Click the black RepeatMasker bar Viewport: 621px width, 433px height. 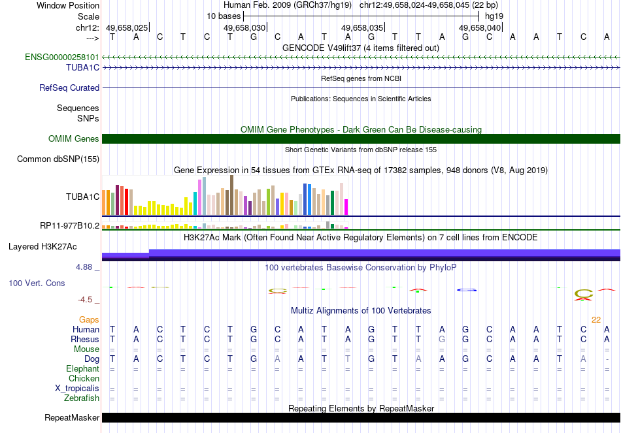point(361,417)
